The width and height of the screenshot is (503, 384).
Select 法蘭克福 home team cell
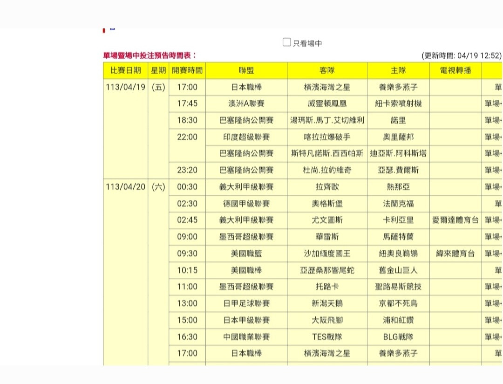[398, 204]
